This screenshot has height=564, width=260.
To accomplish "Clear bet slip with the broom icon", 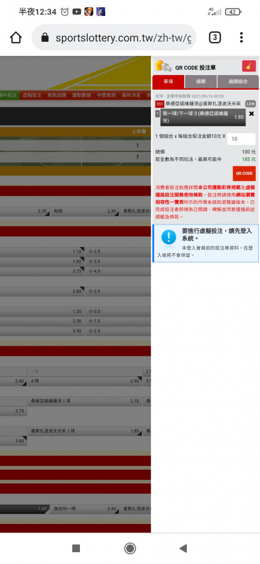I will click(249, 66).
